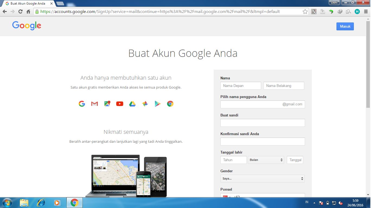Screen dimensions: 372x208
Task: Reload the page with the refresh icon
Action: pos(20,12)
